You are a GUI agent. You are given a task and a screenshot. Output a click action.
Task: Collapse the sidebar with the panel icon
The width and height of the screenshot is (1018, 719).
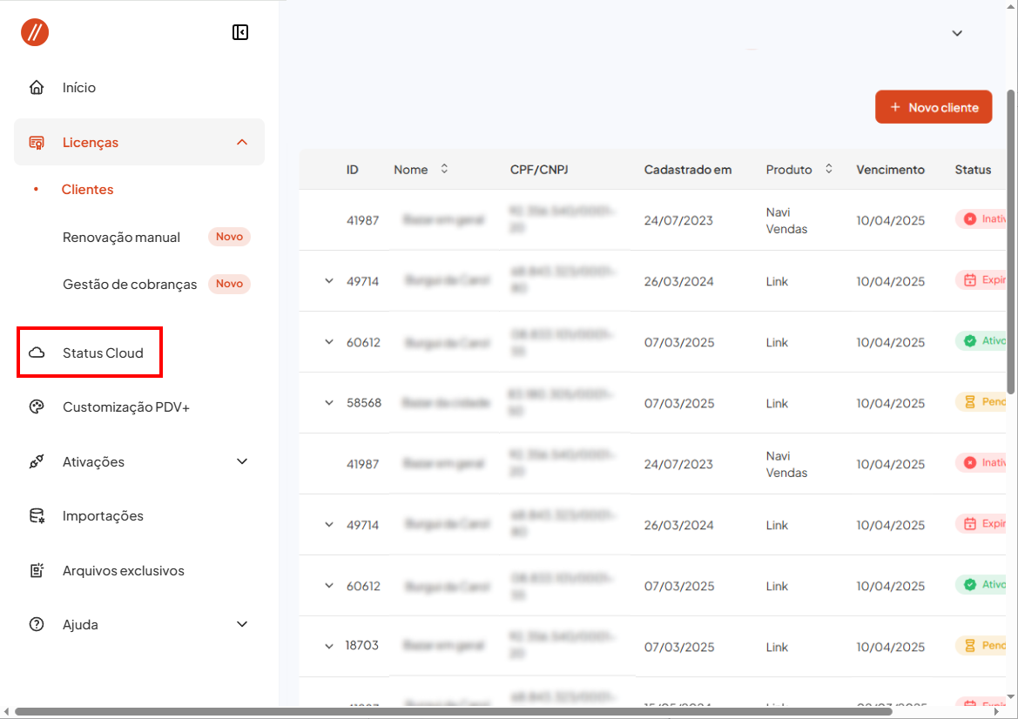tap(240, 32)
